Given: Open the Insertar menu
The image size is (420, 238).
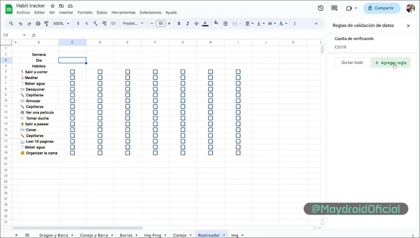Looking at the screenshot, I should (66, 13).
